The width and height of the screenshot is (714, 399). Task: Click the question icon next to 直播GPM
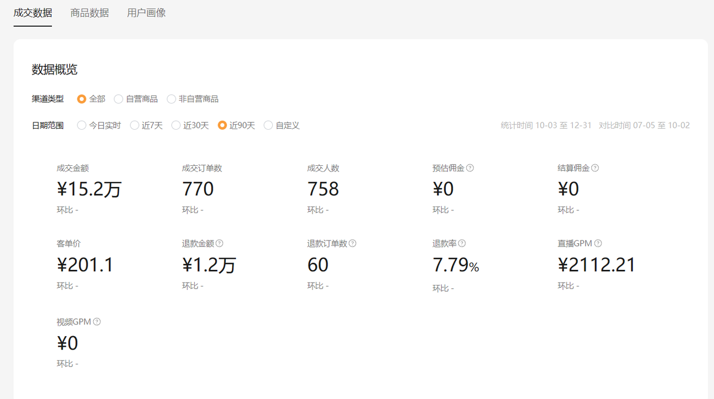(x=598, y=244)
